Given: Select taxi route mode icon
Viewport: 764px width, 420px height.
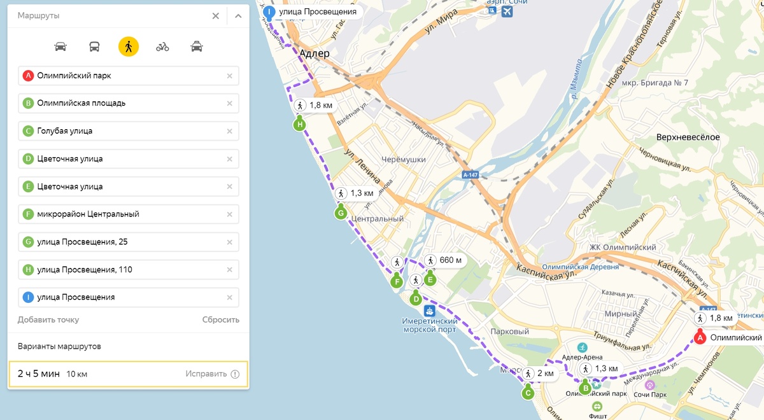Looking at the screenshot, I should click(x=197, y=46).
